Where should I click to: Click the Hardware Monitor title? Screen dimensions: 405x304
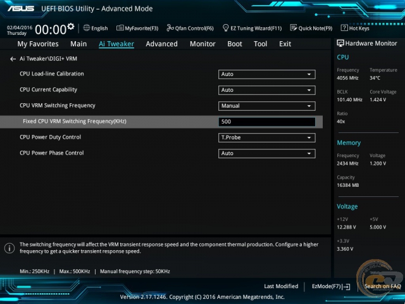coord(371,44)
